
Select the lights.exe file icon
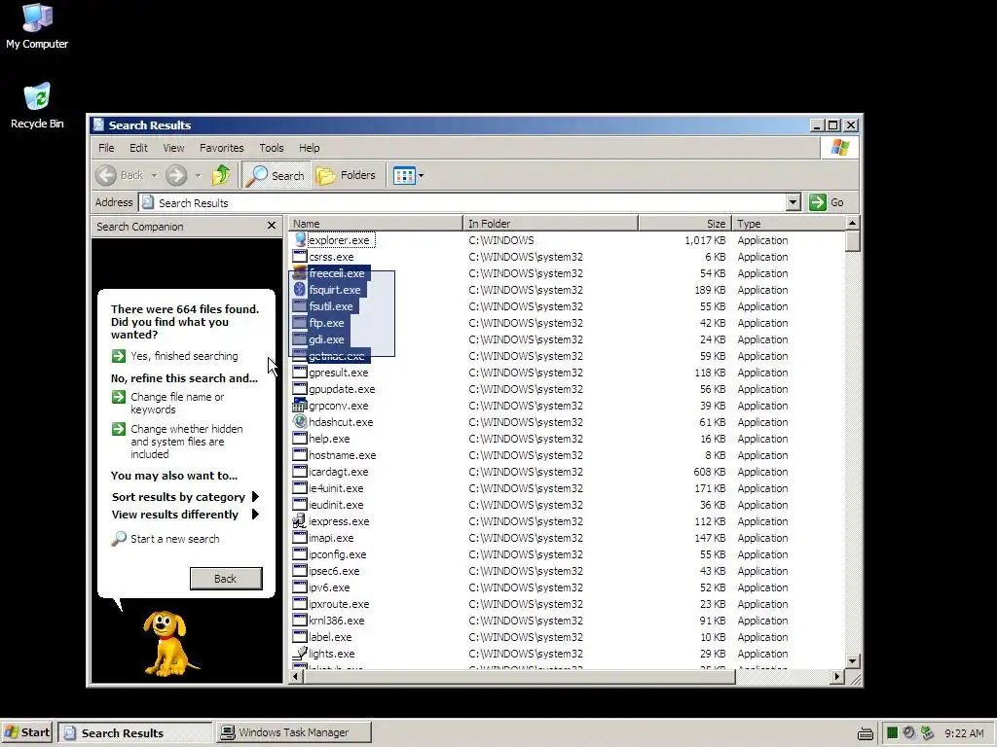point(300,653)
